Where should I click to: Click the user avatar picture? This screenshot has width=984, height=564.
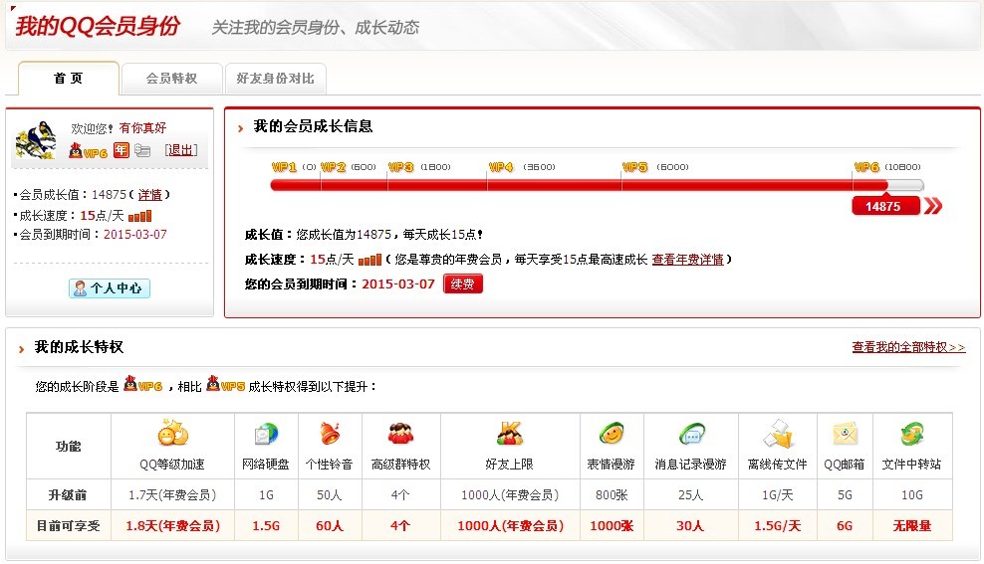(x=36, y=139)
